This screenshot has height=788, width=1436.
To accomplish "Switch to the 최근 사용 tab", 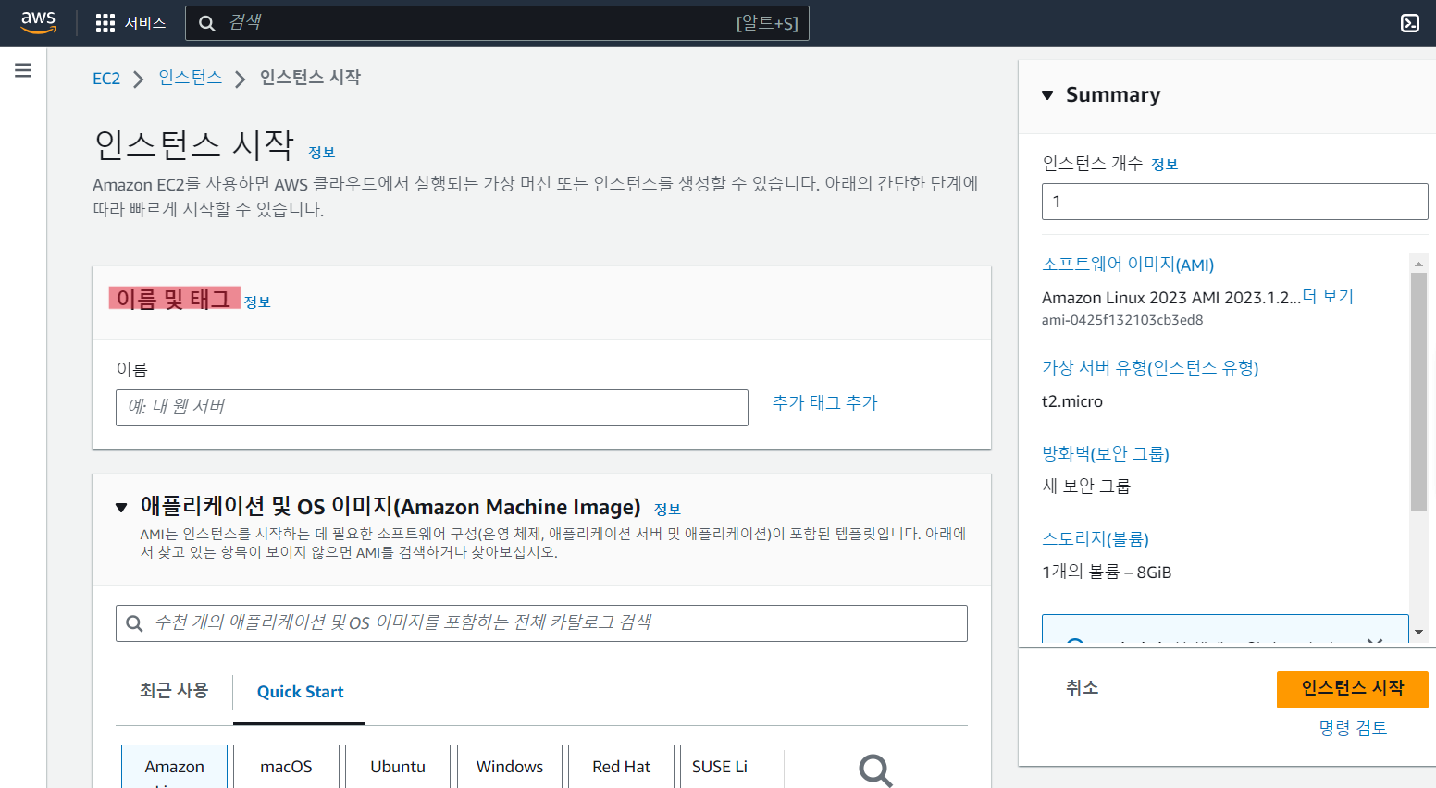I will pyautogui.click(x=174, y=691).
